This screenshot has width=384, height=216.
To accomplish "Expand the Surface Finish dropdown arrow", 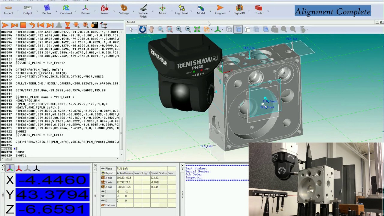I will 152,11.
